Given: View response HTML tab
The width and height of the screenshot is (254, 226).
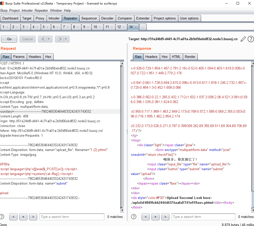Looking at the screenshot, I should [x=176, y=57].
